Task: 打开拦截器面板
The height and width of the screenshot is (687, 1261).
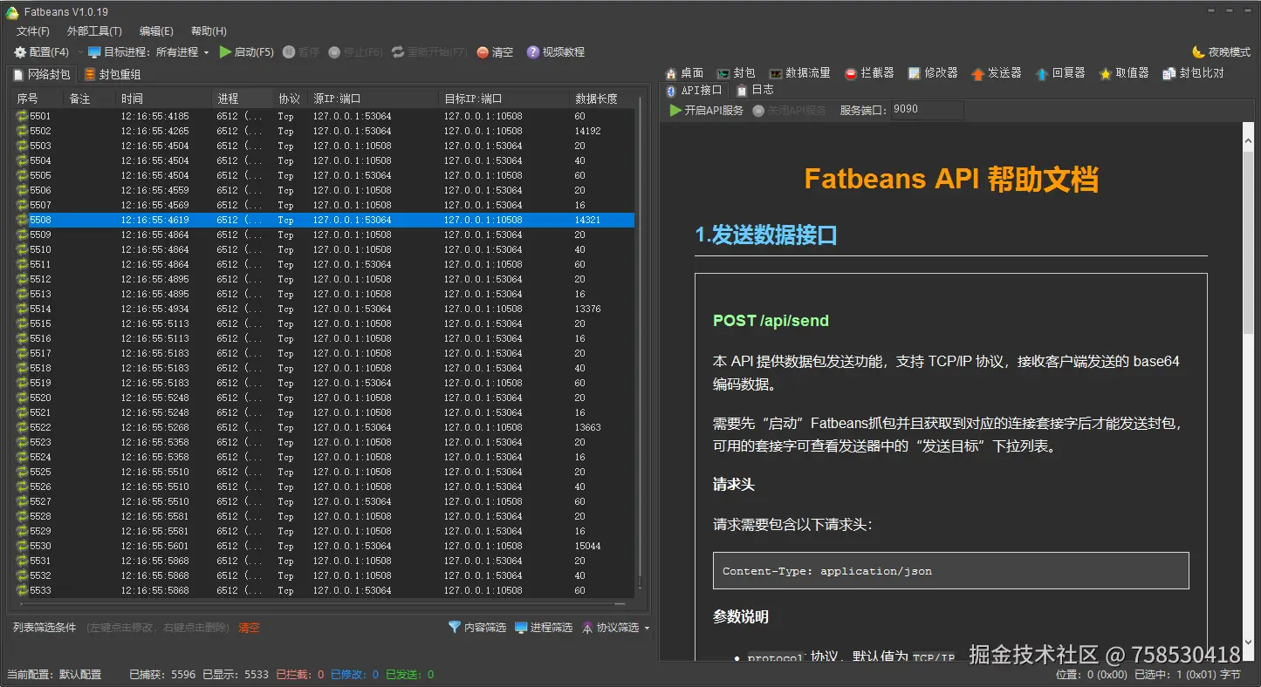Action: click(x=868, y=72)
